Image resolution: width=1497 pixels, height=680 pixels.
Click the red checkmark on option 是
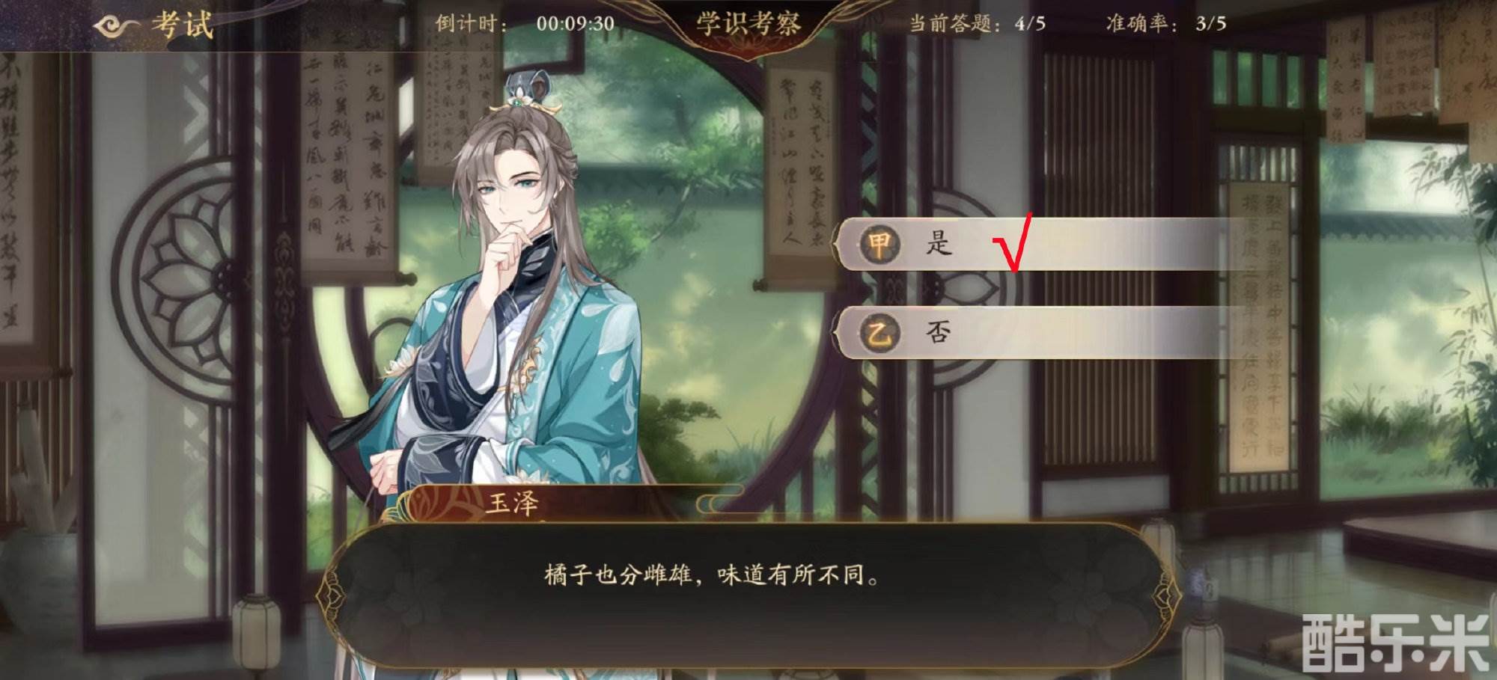coord(1013,242)
